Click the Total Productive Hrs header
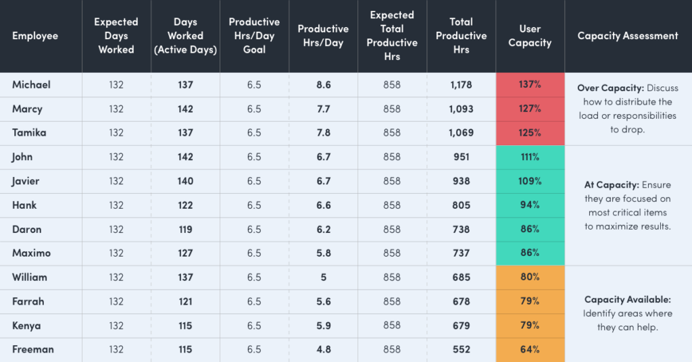The image size is (692, 362). 461,36
